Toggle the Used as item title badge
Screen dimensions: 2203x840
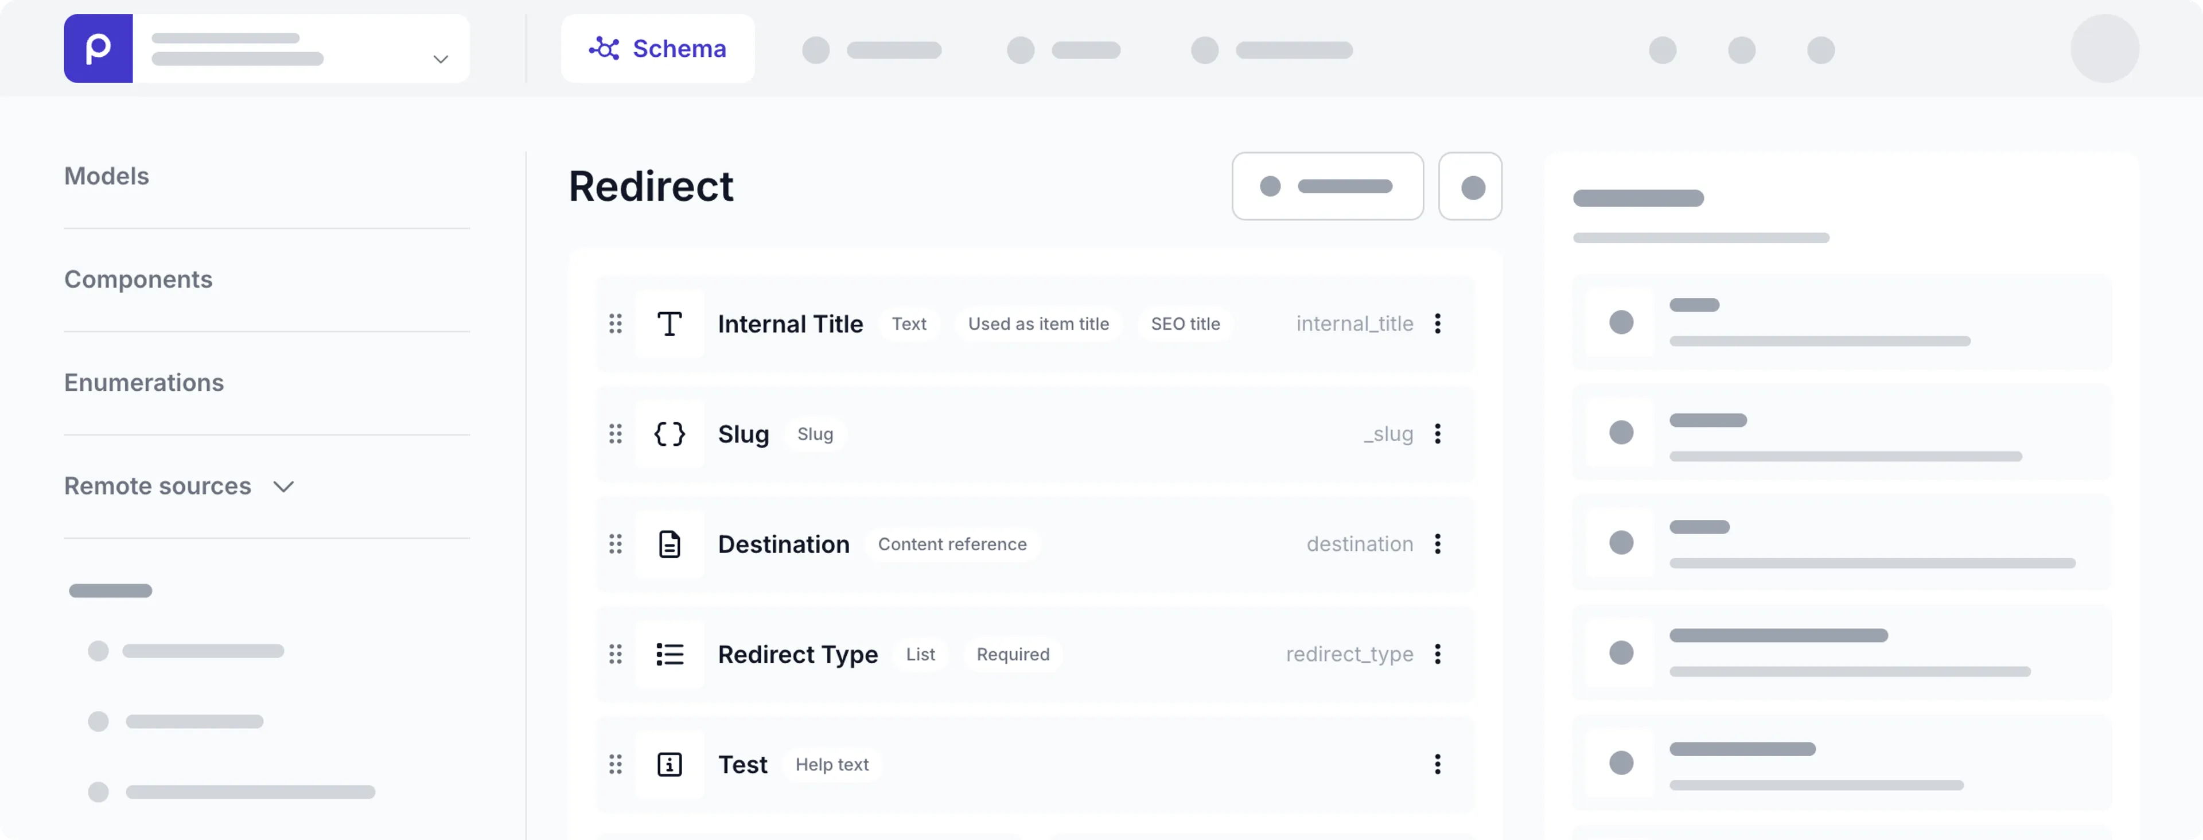coord(1038,324)
